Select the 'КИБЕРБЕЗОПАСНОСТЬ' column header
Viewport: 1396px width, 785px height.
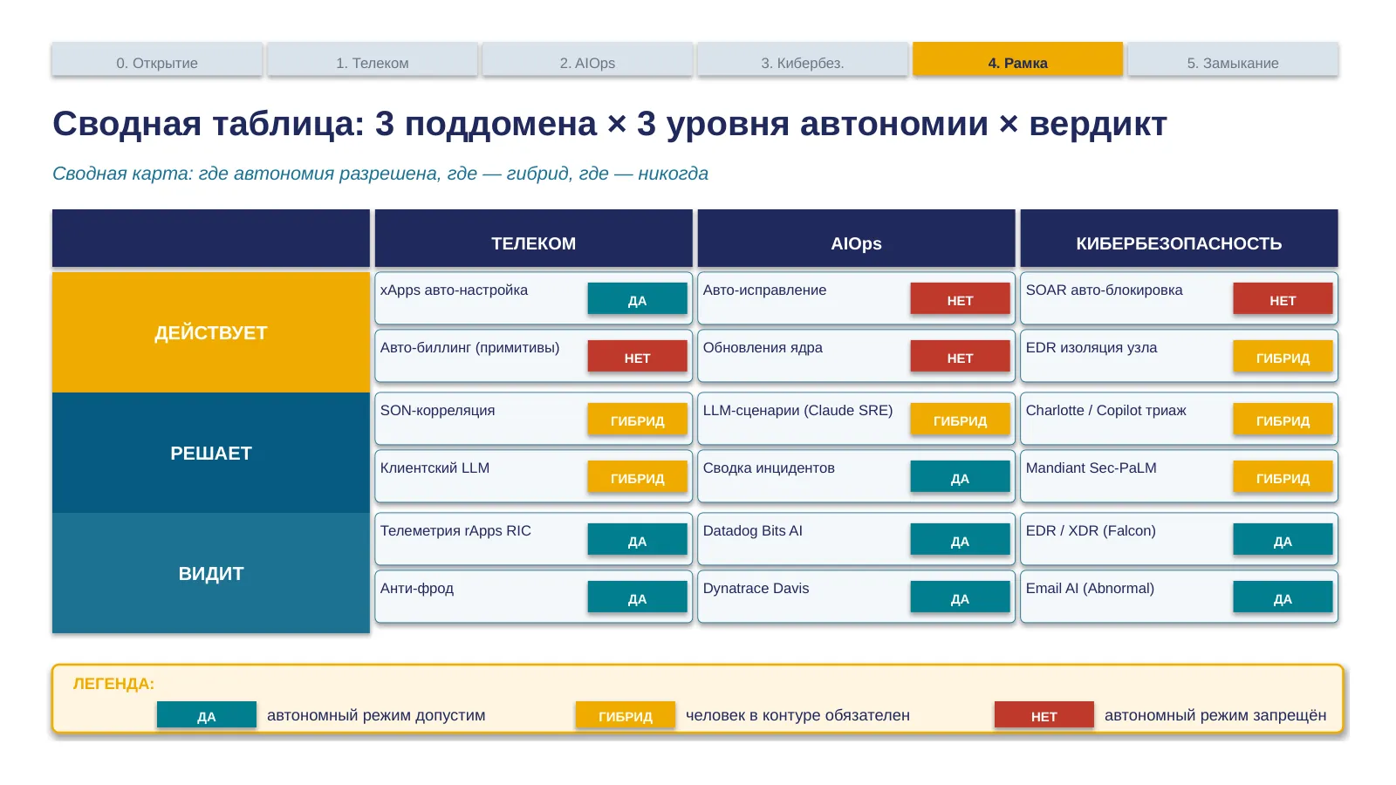pos(1179,238)
